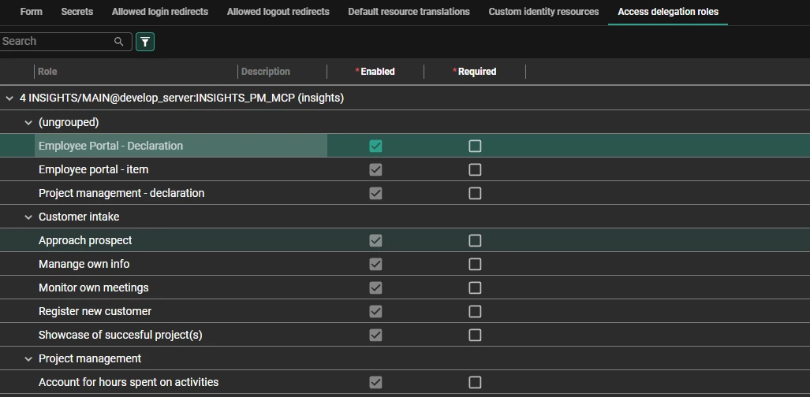Collapse the Project management group
The width and height of the screenshot is (810, 397).
(x=28, y=359)
